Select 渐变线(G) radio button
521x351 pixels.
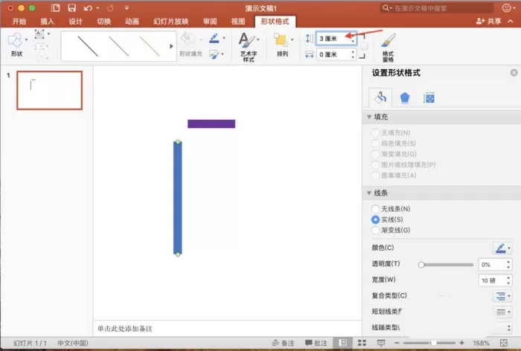click(375, 230)
